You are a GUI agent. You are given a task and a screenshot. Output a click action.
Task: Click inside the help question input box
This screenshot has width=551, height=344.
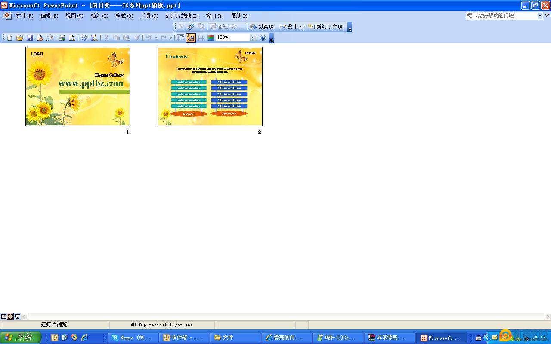(x=501, y=16)
